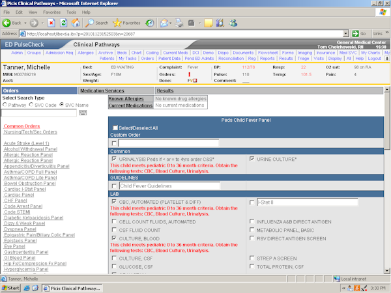Select the Pathway radio button

[5, 105]
